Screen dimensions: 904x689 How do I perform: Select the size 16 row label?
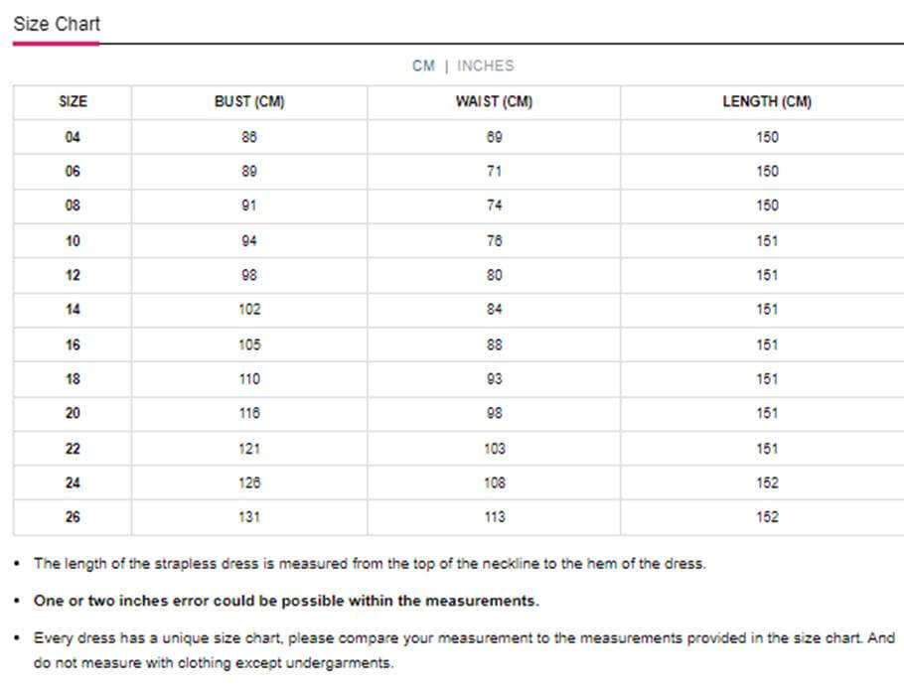tap(73, 344)
